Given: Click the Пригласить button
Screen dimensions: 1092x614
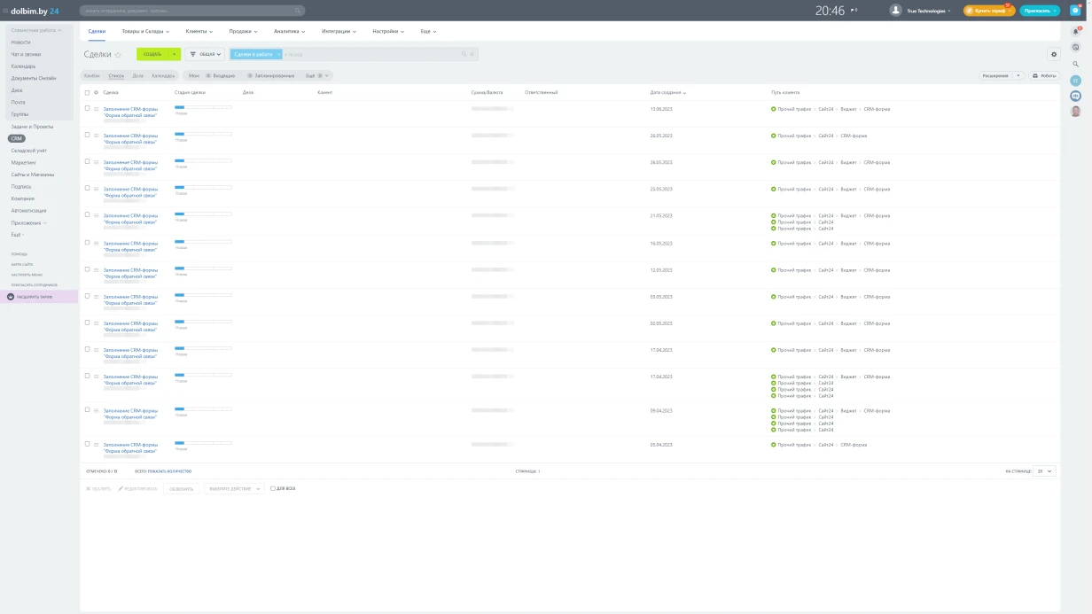Looking at the screenshot, I should click(x=1040, y=11).
